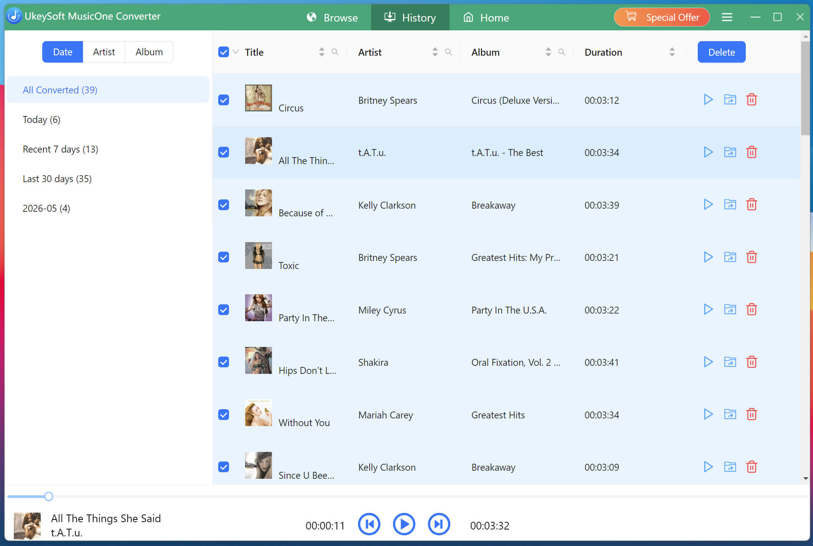The height and width of the screenshot is (546, 813).
Task: Uncheck Because of You checkbox
Action: 224,205
